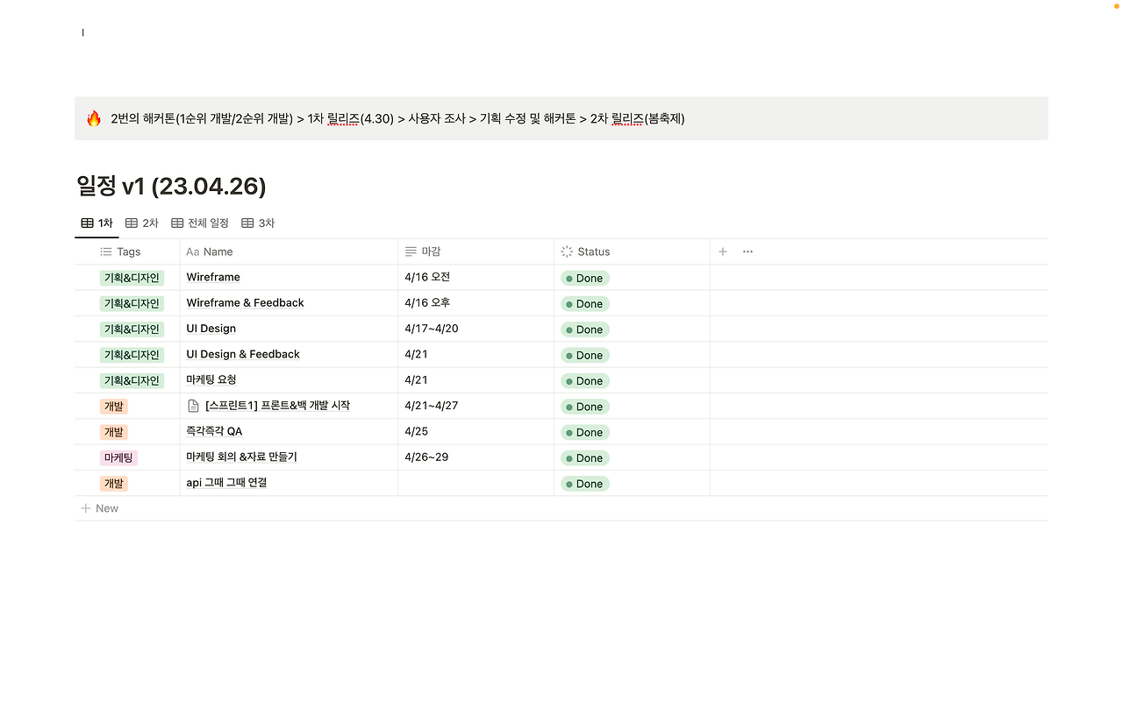
Task: Click Done status of 마케팅 회의 row
Action: [585, 457]
